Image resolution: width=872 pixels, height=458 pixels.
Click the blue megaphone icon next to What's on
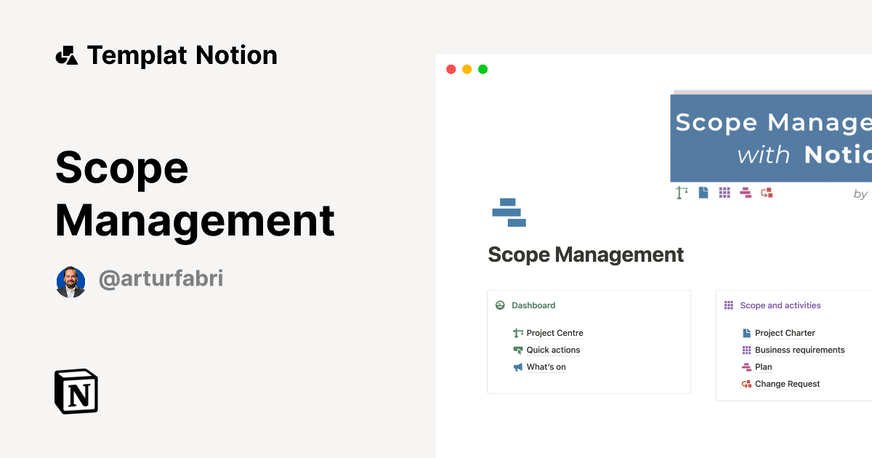[517, 366]
